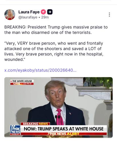
Task: Click the BREAKING NEWS banner tag
Action: tap(35, 124)
